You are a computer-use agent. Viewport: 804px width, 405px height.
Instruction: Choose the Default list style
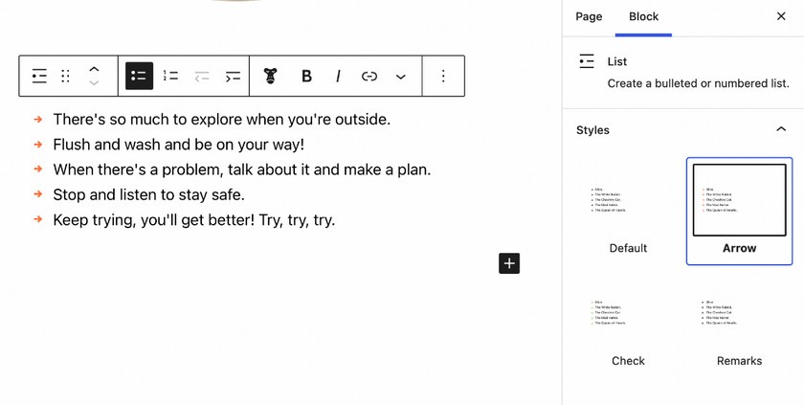tap(628, 212)
